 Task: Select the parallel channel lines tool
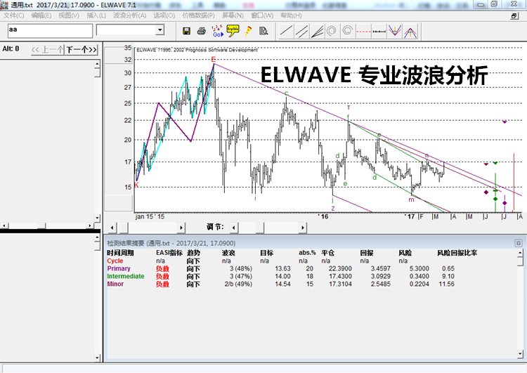301,31
